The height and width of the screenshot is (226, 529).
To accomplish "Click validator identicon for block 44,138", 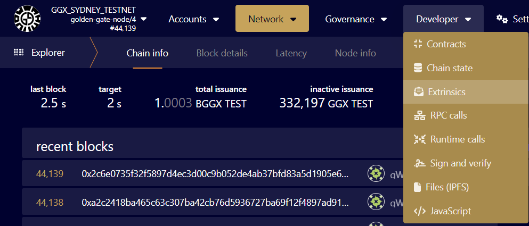I will 376,202.
